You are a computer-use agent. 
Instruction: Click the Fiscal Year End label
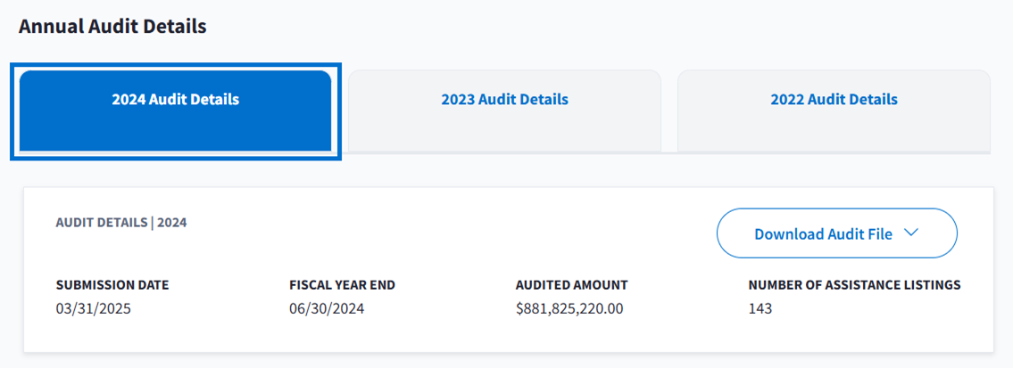tap(343, 285)
